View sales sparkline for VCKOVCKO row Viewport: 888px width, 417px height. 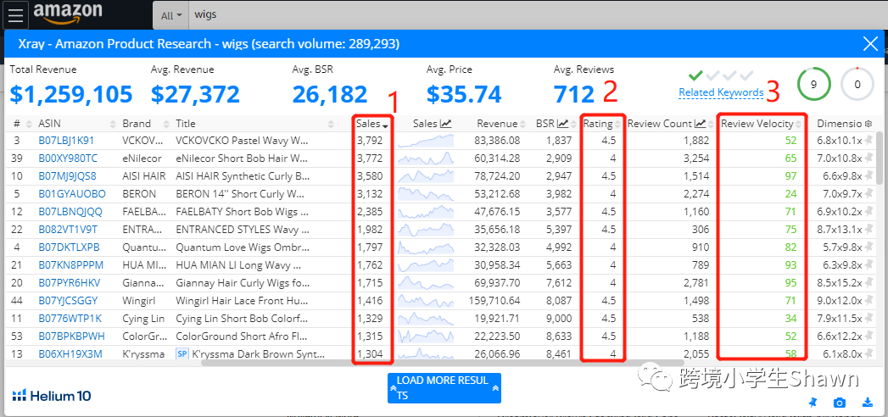point(425,141)
